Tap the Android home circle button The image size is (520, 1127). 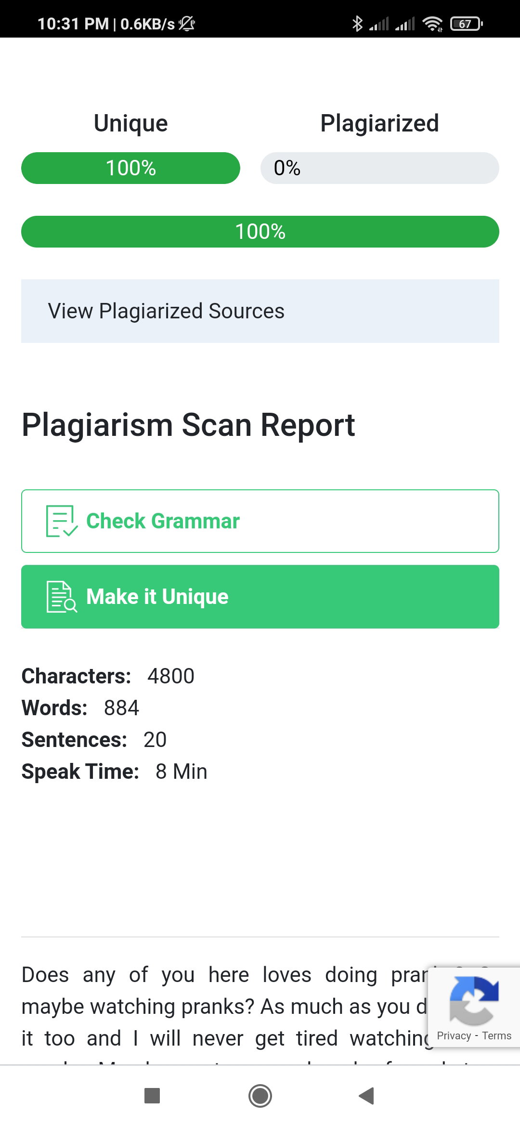260,1096
